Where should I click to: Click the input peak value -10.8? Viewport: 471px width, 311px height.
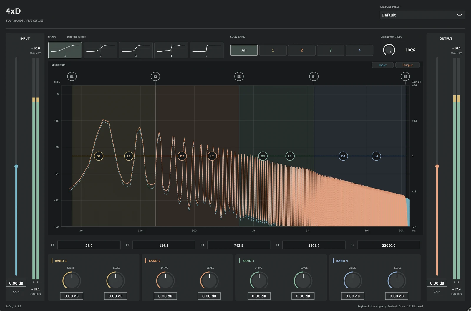tap(36, 48)
